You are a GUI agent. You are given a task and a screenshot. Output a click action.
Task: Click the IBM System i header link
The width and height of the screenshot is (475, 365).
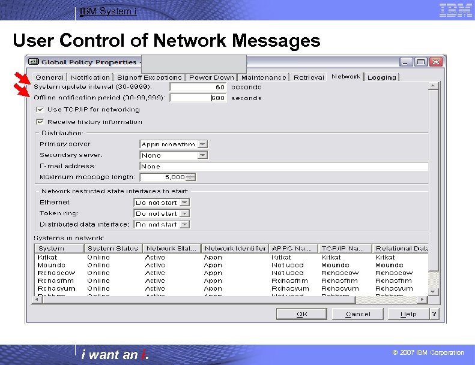(108, 11)
